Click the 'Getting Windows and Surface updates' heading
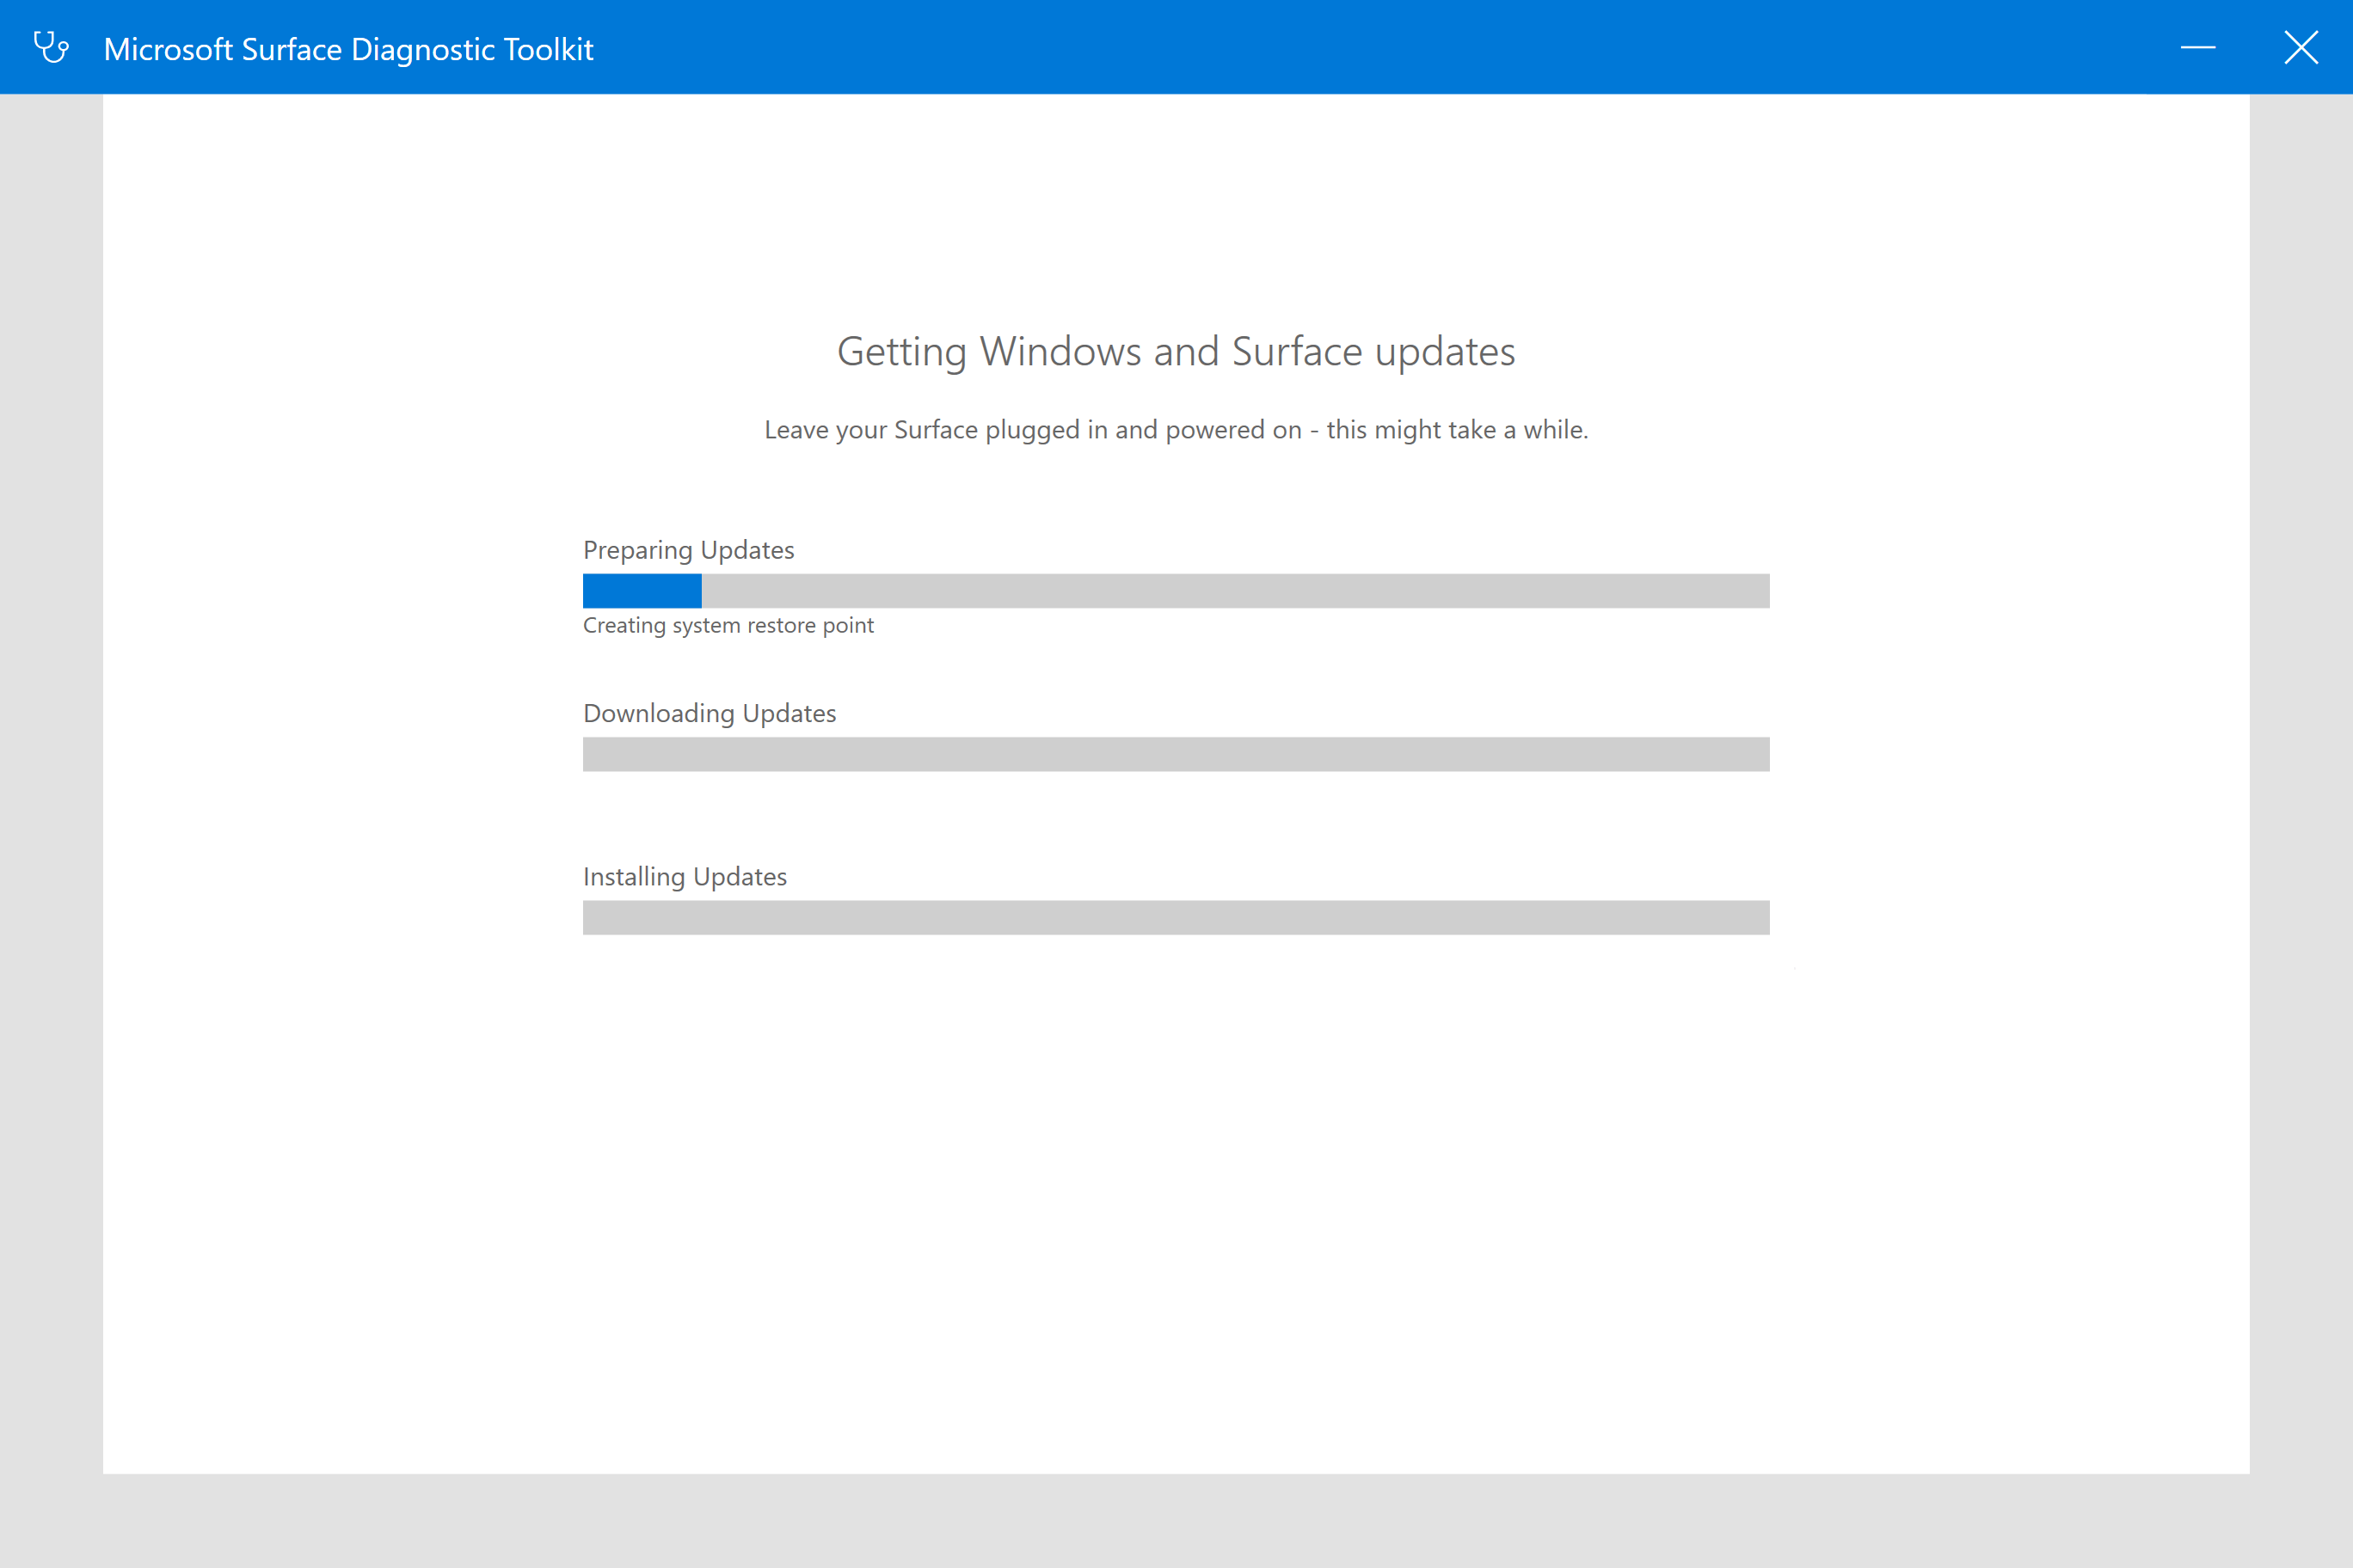 pyautogui.click(x=1176, y=352)
